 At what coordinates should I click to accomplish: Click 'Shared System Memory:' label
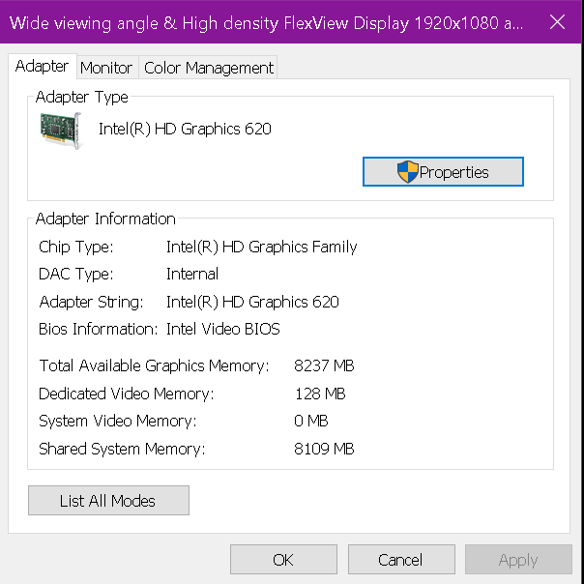(122, 449)
